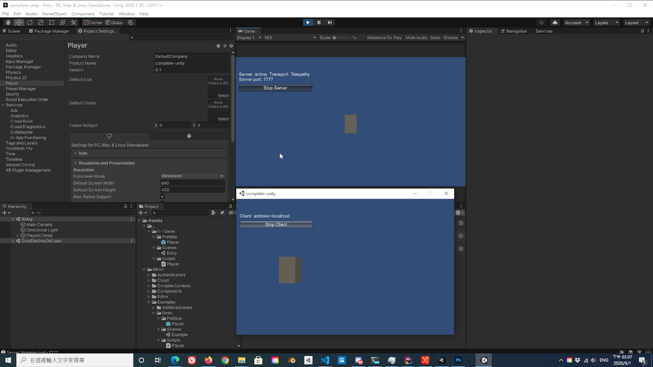The height and width of the screenshot is (367, 653).
Task: Click Hierarchy create plus button
Action: coord(6,213)
